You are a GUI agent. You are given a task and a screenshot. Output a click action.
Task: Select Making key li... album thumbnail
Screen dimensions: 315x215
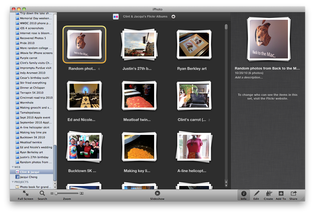pos(139,147)
